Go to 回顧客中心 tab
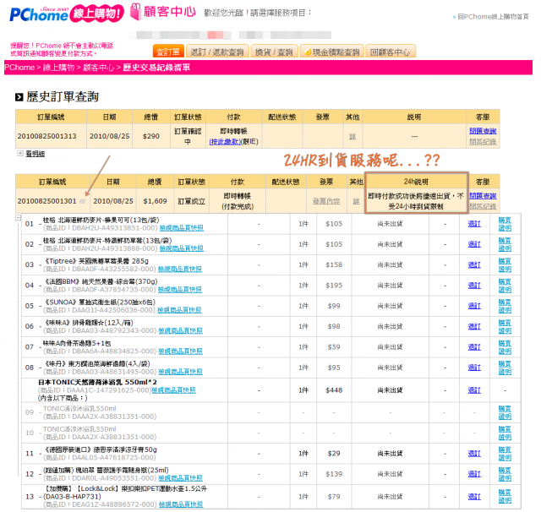The height and width of the screenshot is (512, 541). pos(391,52)
